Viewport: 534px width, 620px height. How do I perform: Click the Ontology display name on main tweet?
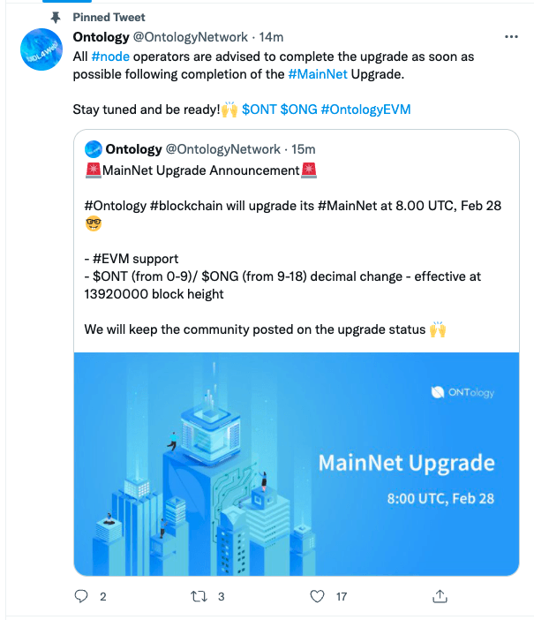click(102, 37)
